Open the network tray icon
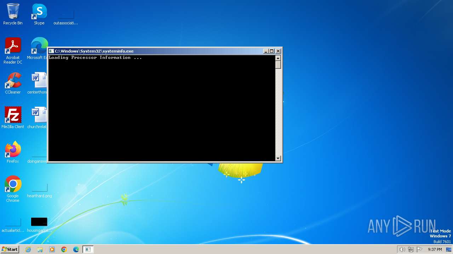This screenshot has width=453, height=254. [411, 249]
